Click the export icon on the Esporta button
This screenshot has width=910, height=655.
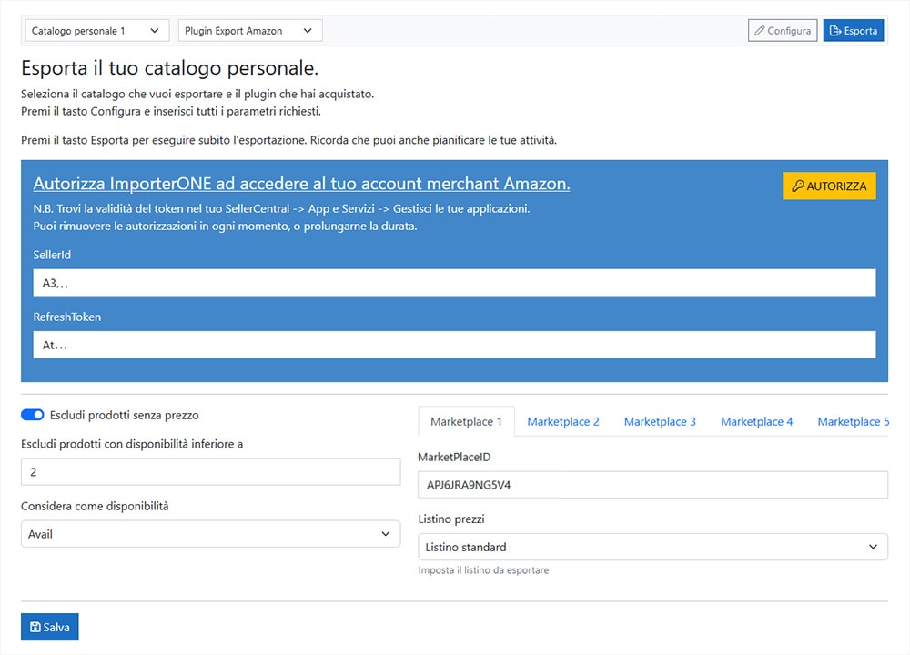point(835,30)
